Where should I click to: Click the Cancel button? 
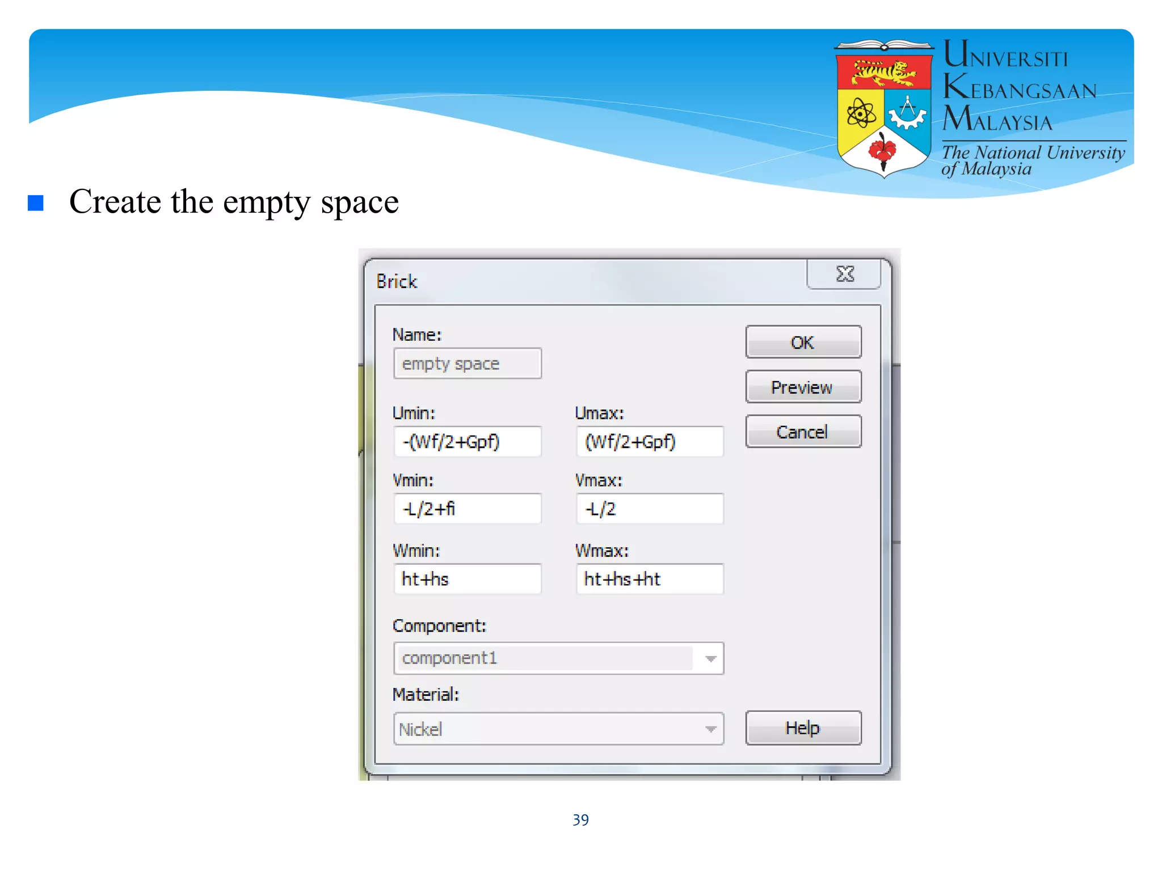pyautogui.click(x=803, y=432)
